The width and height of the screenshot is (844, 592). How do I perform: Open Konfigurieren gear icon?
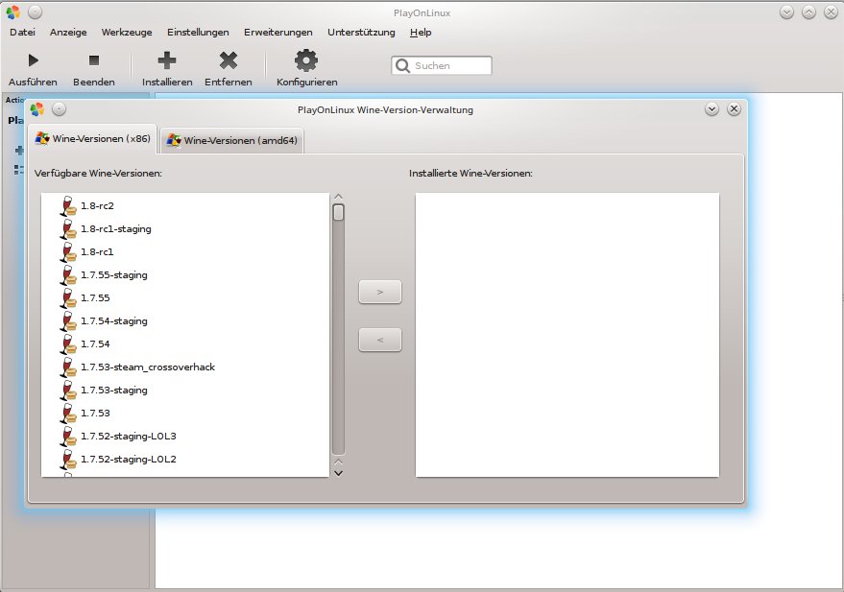coord(306,60)
